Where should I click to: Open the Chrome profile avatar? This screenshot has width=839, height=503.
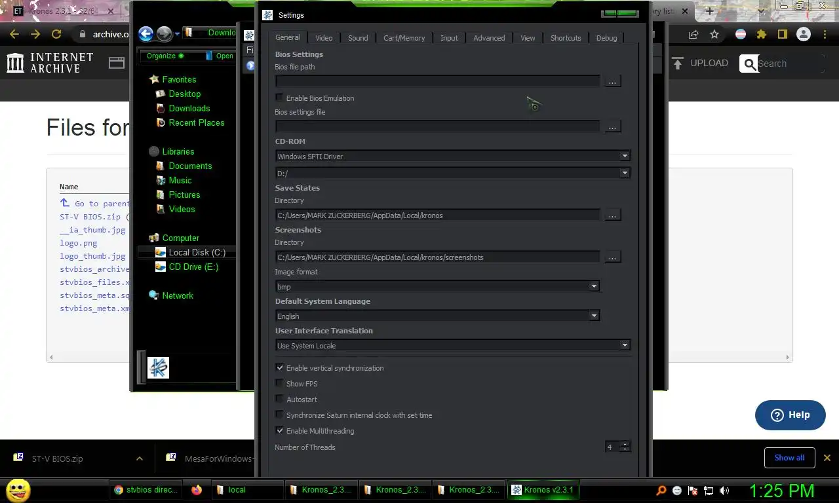(803, 34)
